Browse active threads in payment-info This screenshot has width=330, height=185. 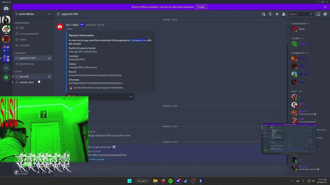[263, 14]
